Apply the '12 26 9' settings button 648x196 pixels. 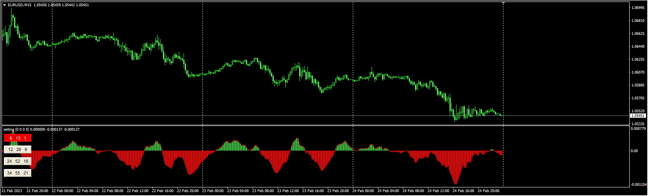(18, 149)
